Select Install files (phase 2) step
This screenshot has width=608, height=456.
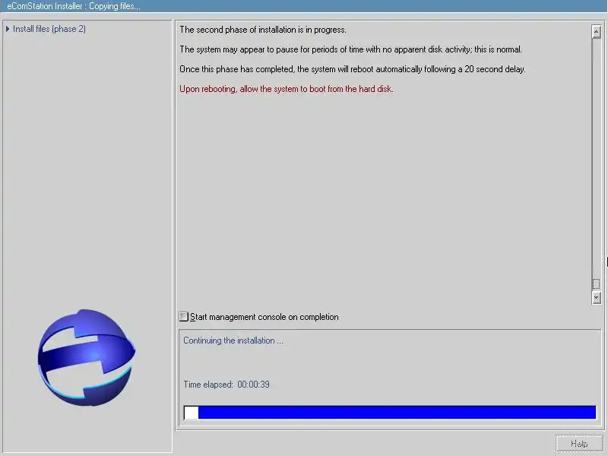[49, 29]
